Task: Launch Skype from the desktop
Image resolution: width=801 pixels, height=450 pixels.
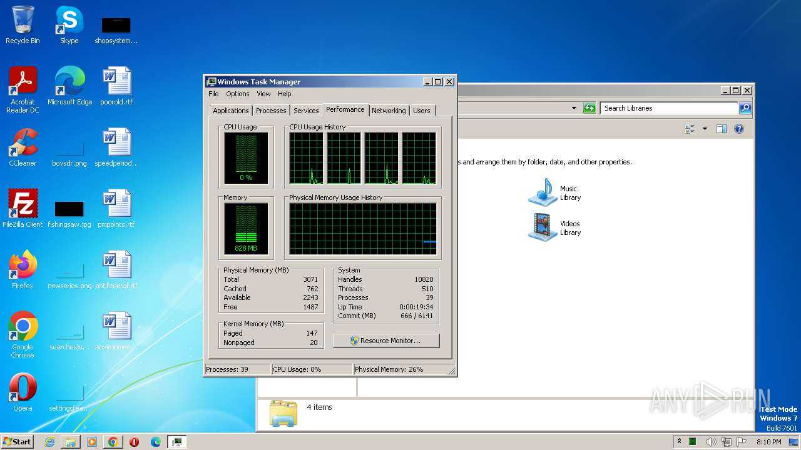Action: click(69, 25)
